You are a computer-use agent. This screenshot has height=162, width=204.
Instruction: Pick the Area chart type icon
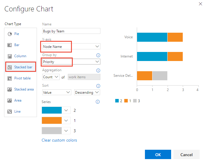click(9, 100)
